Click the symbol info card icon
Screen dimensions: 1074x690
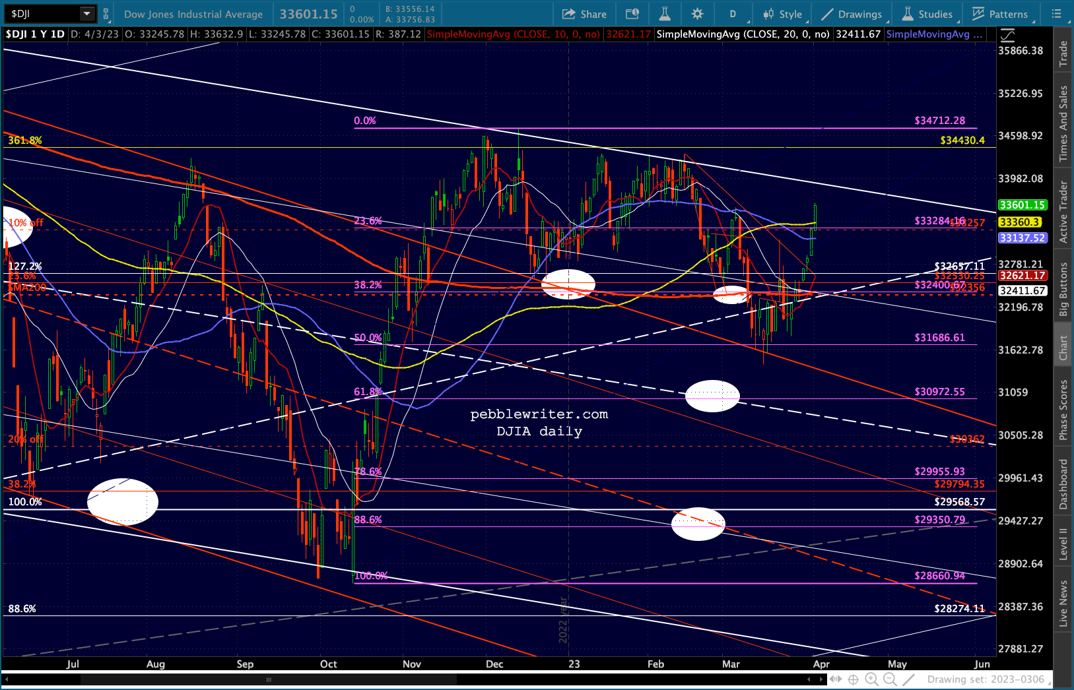point(632,14)
